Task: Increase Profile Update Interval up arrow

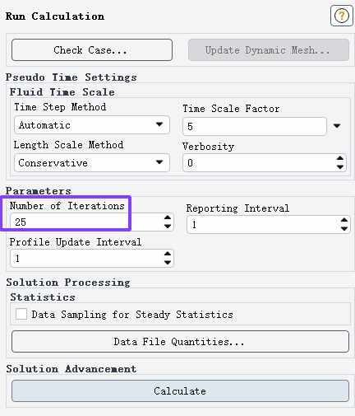Action: click(x=168, y=254)
